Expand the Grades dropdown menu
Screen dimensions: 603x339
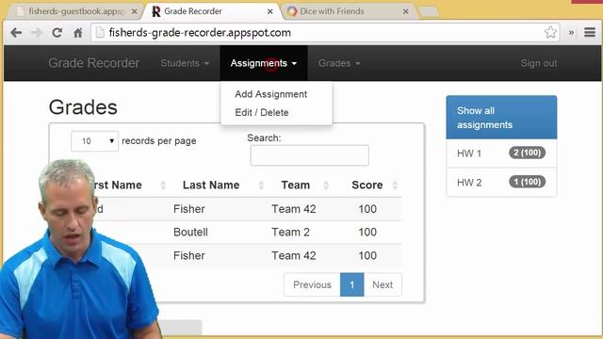tap(339, 63)
